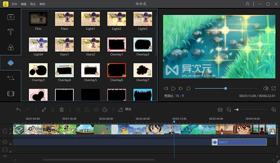The height and width of the screenshot is (163, 280).
Task: Open the Elements film-strip sidebar icon
Action: 11,93
